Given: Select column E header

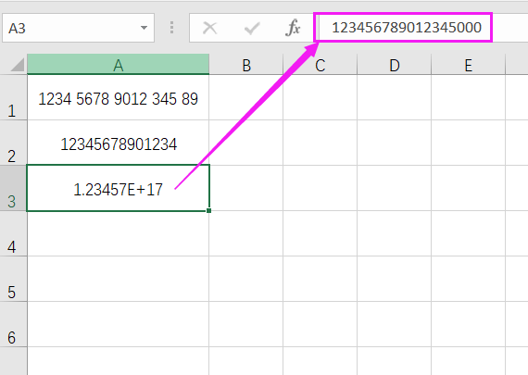Looking at the screenshot, I should point(468,64).
